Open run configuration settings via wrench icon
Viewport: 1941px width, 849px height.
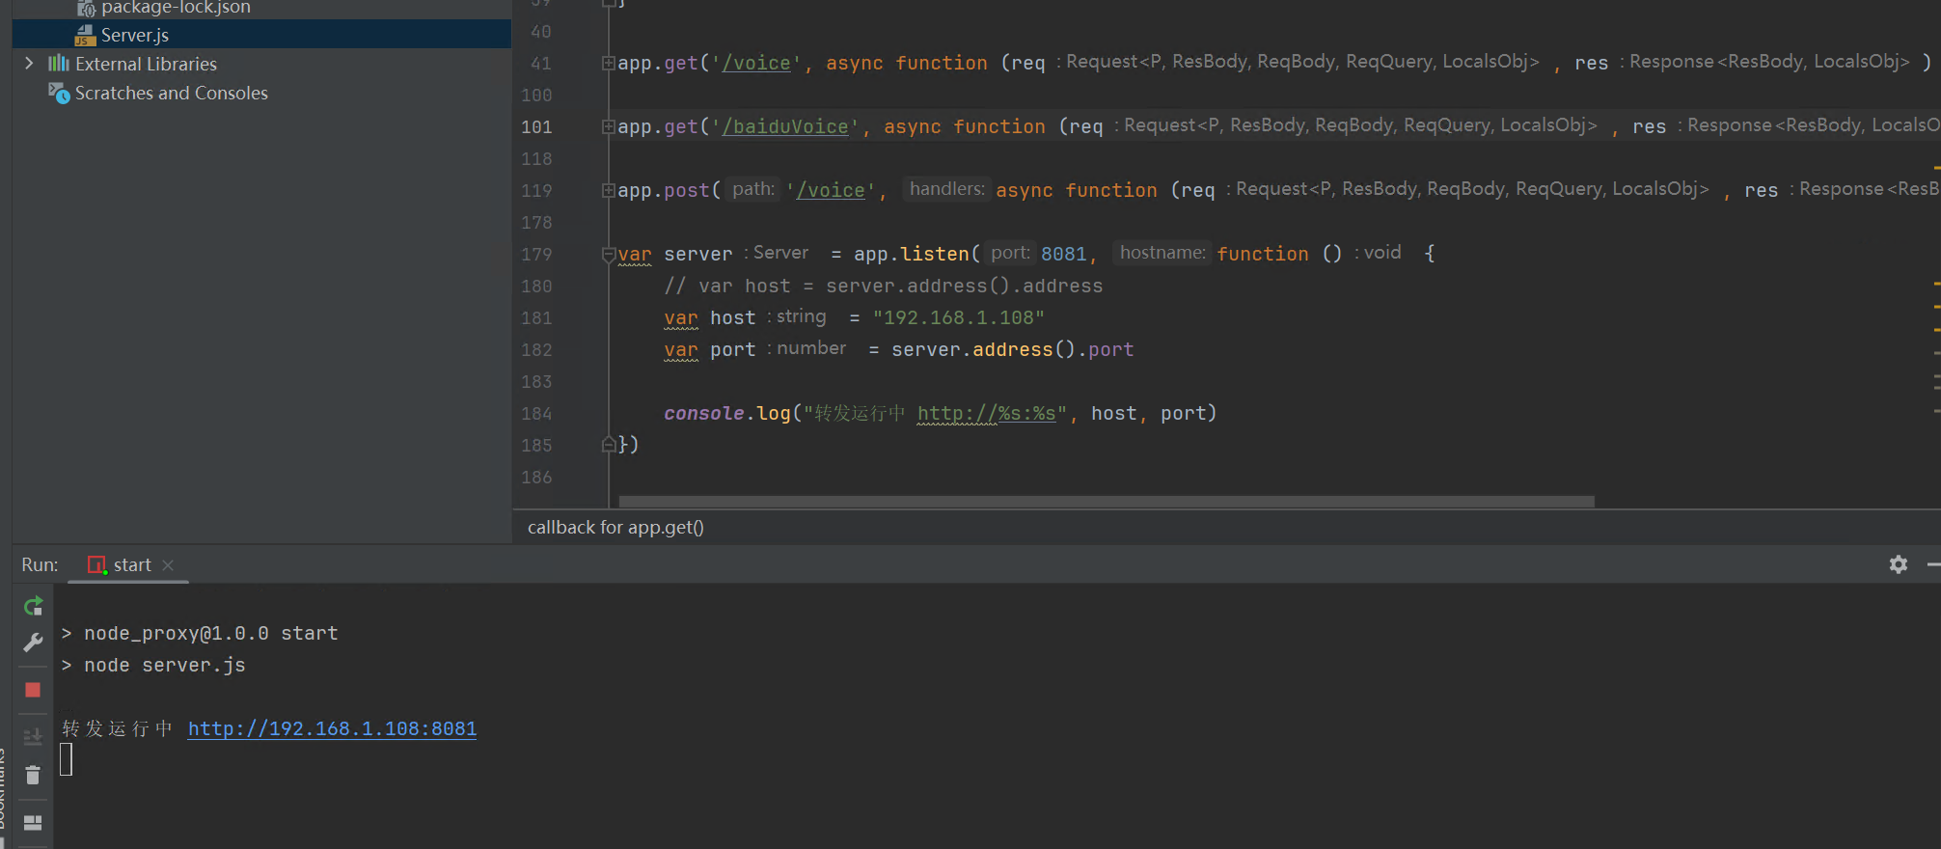(x=33, y=643)
